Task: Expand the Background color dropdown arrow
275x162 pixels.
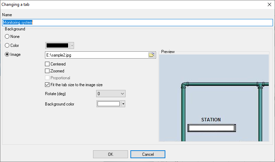Action: pos(123,104)
